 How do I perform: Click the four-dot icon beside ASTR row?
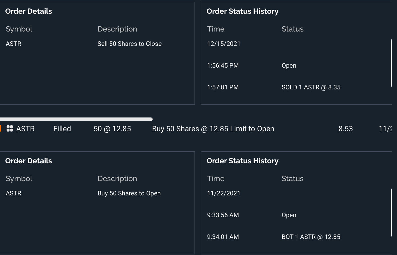[10, 129]
